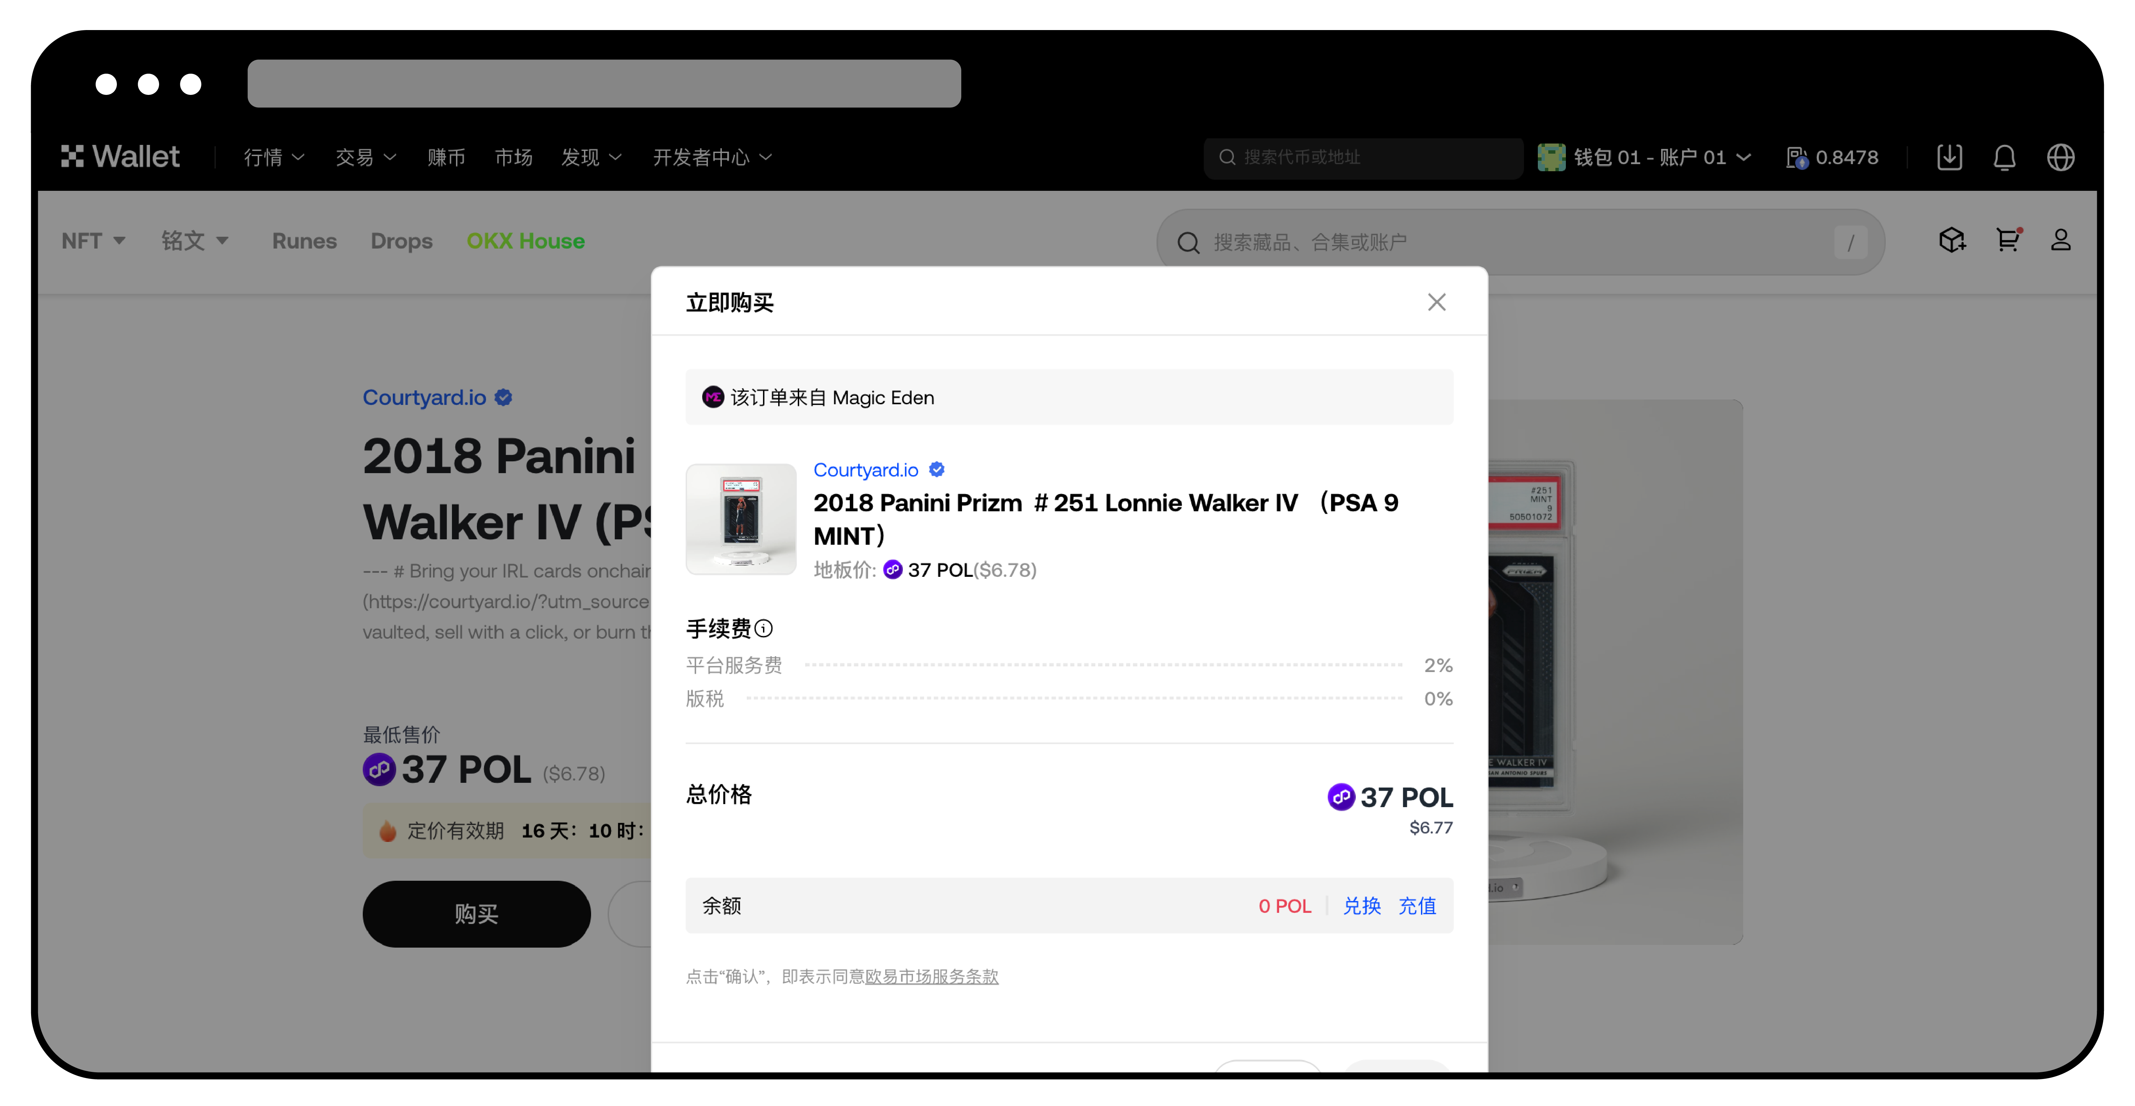Open the NFT dropdown tab
The height and width of the screenshot is (1106, 2135).
coord(93,241)
